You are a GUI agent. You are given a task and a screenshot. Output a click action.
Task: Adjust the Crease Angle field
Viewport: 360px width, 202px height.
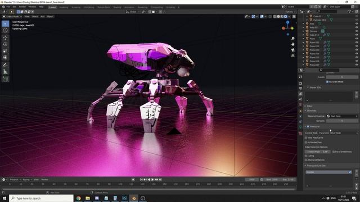click(317, 151)
